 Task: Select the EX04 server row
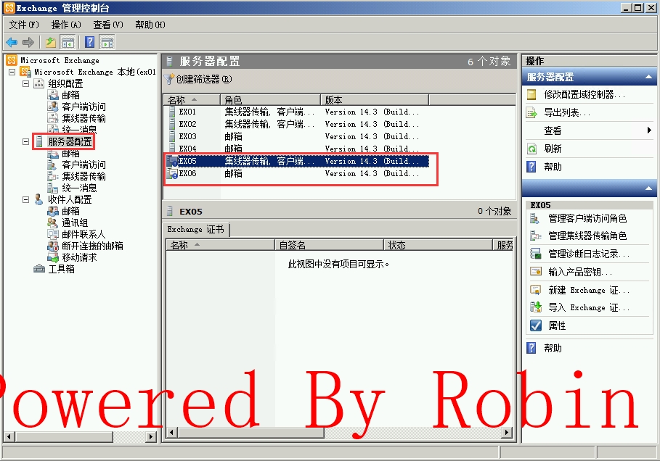298,149
